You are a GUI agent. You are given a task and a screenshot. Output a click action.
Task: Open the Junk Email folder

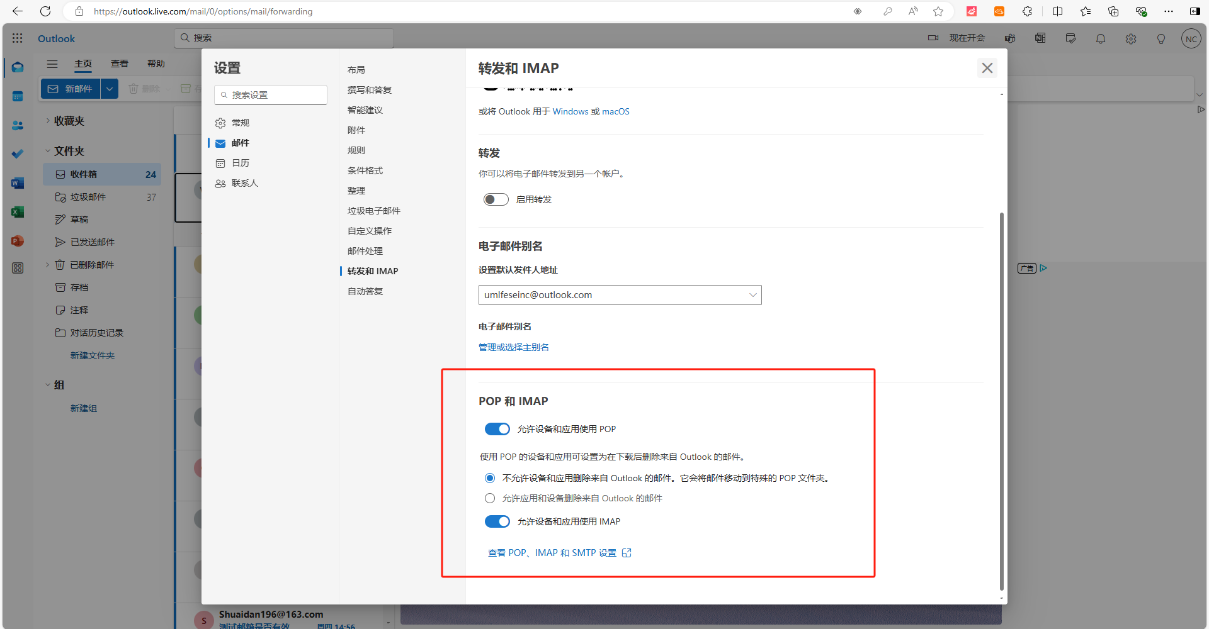click(x=102, y=197)
